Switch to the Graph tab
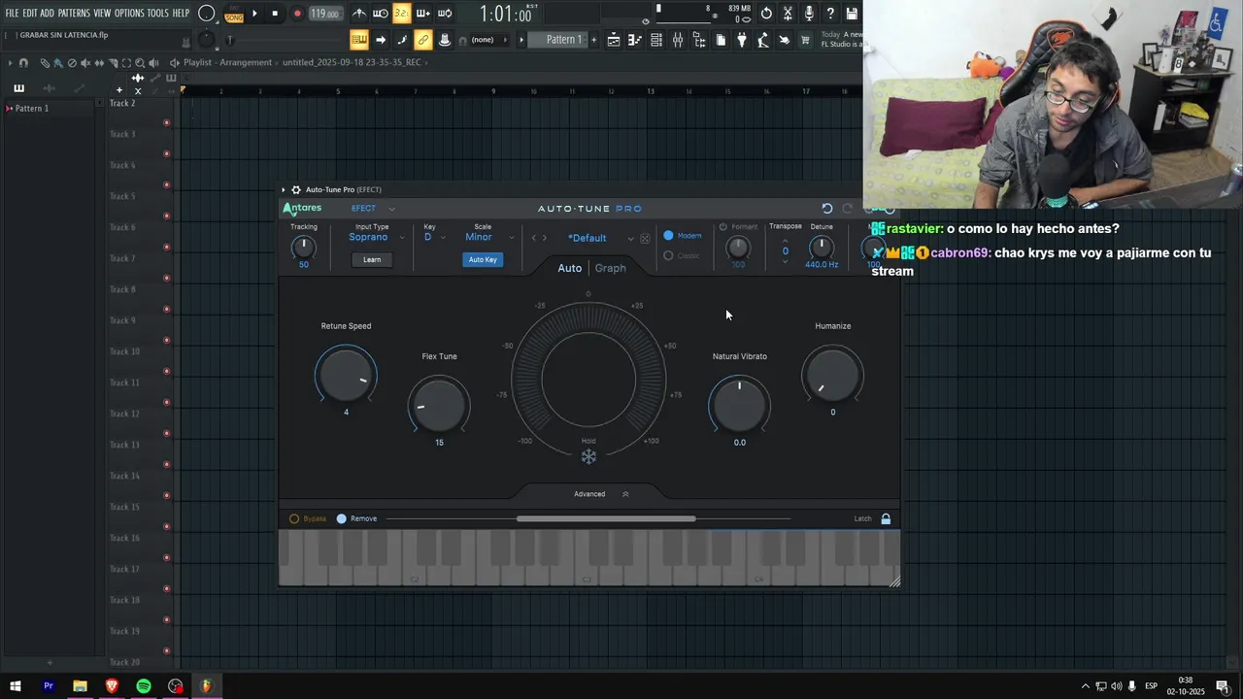 coord(610,268)
